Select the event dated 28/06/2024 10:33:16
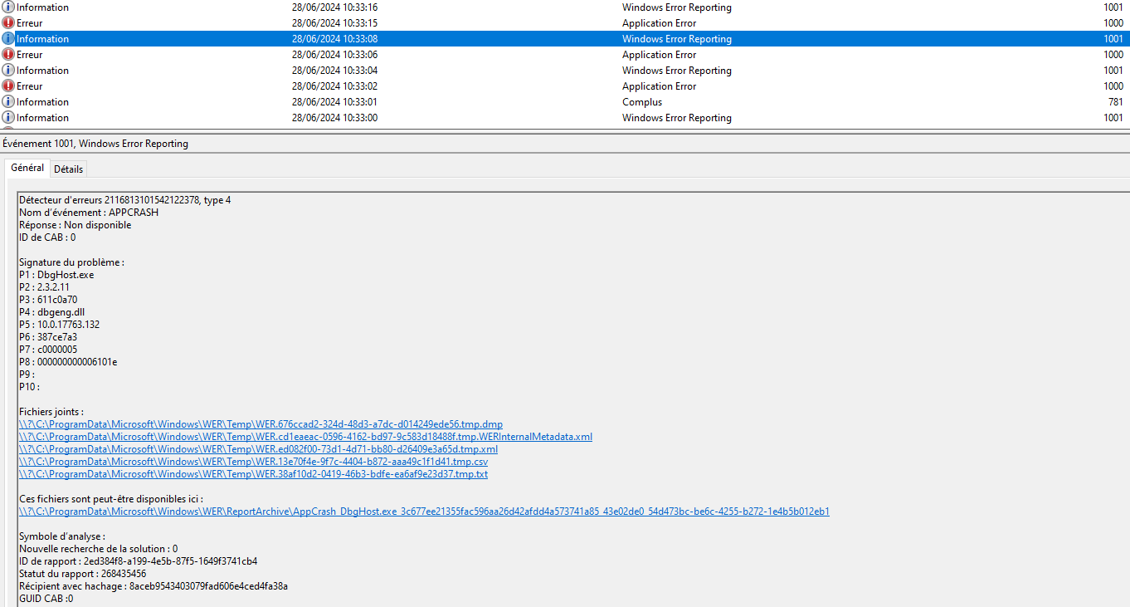The height and width of the screenshot is (607, 1130). pyautogui.click(x=565, y=7)
